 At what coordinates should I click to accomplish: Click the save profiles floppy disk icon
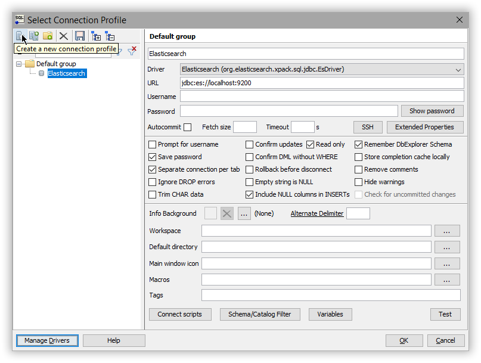tap(79, 36)
